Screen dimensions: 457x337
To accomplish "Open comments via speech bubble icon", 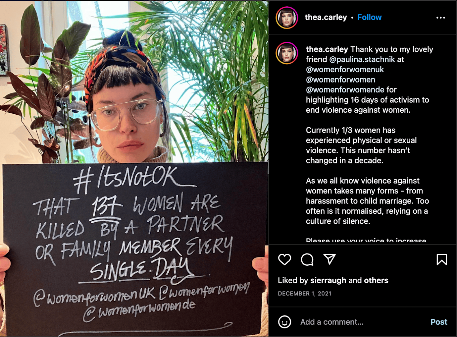I will pos(307,259).
